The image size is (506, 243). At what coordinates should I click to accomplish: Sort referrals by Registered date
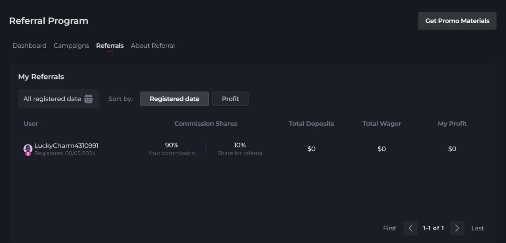pyautogui.click(x=174, y=99)
